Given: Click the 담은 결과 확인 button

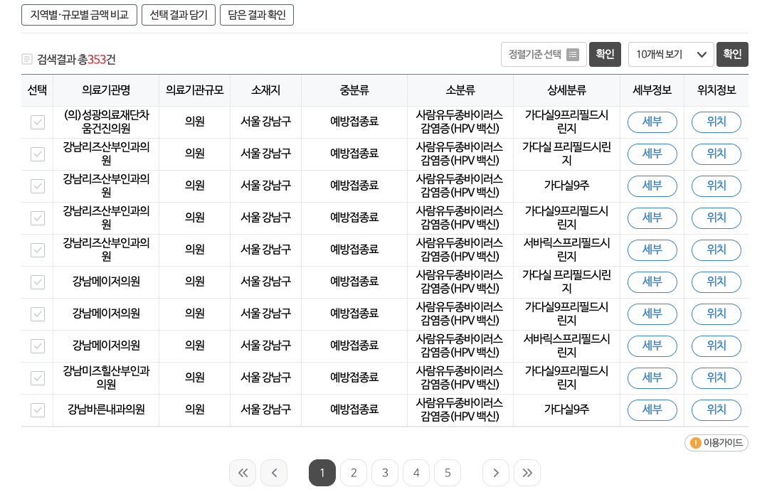Looking at the screenshot, I should (256, 15).
